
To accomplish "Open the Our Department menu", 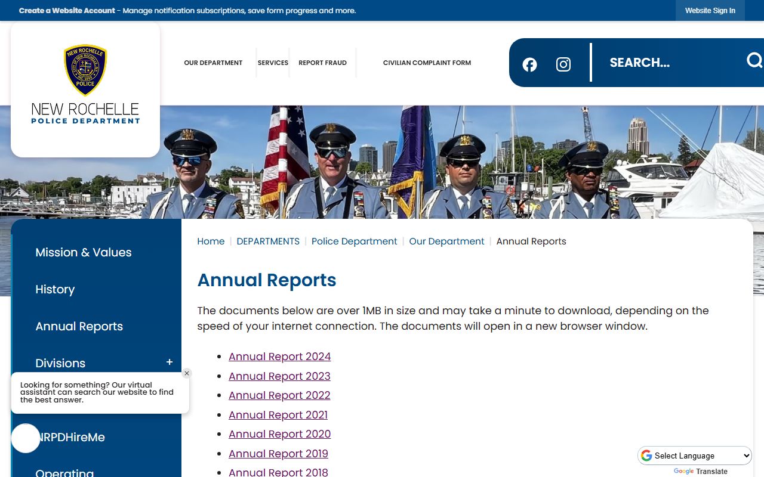I will pyautogui.click(x=213, y=63).
